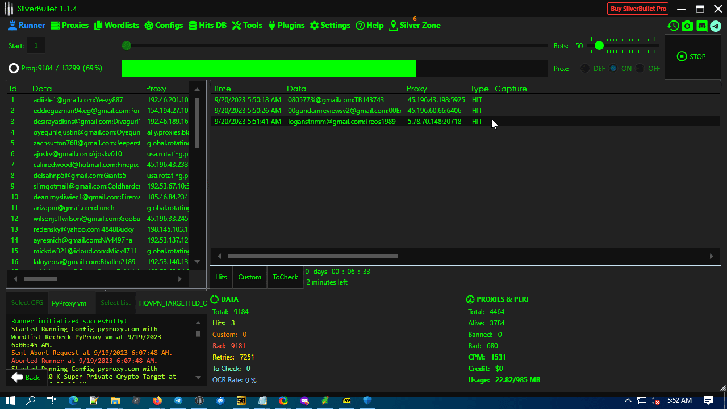Open Task View on the taskbar

point(51,400)
